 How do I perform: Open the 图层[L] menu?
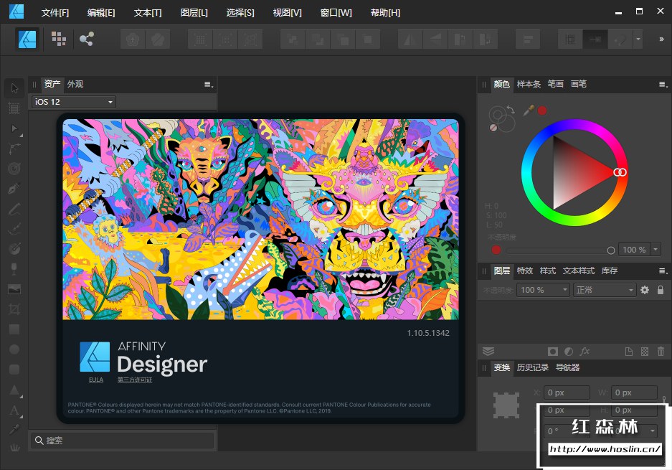coord(194,13)
